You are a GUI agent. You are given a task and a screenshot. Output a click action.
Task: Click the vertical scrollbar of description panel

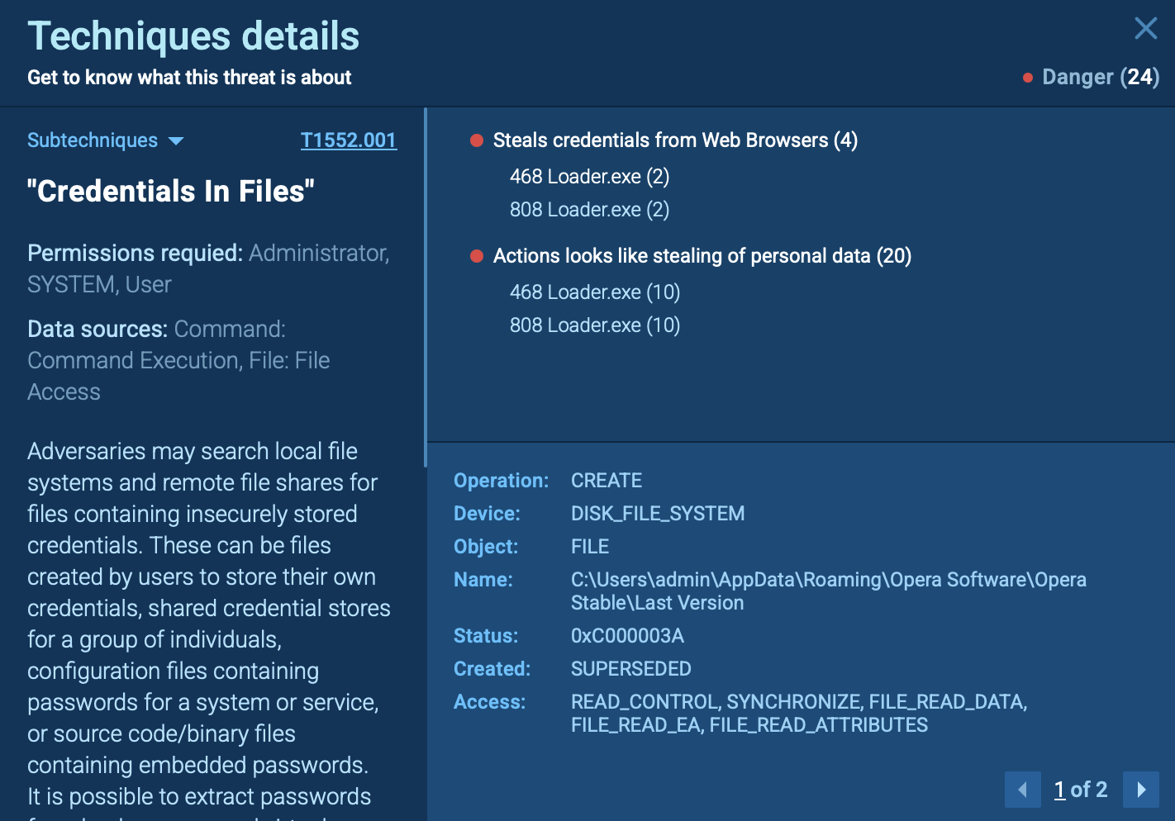point(426,287)
